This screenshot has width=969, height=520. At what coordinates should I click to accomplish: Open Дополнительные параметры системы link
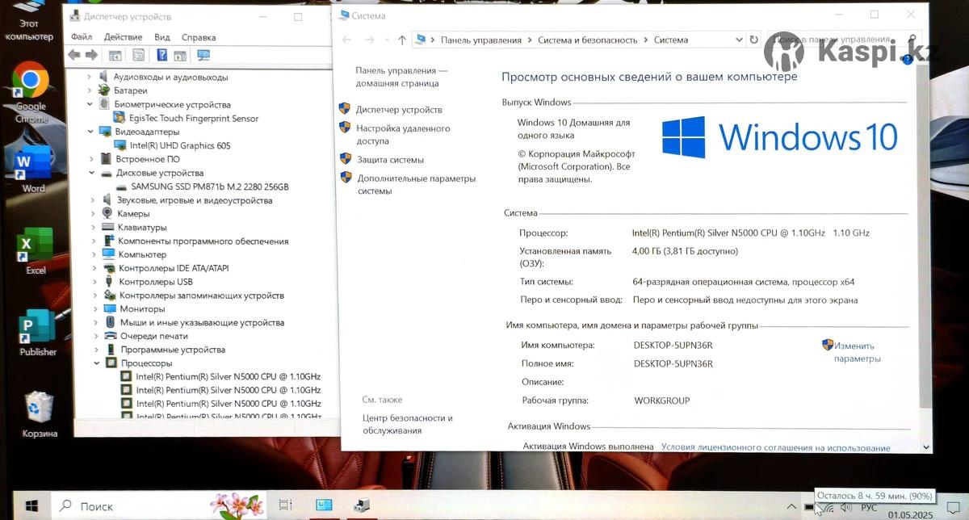(417, 184)
